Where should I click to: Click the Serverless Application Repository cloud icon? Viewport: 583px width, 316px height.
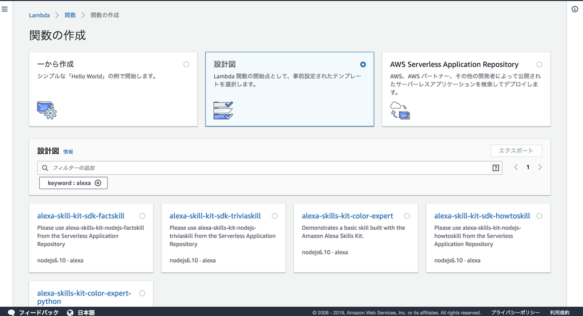[400, 110]
